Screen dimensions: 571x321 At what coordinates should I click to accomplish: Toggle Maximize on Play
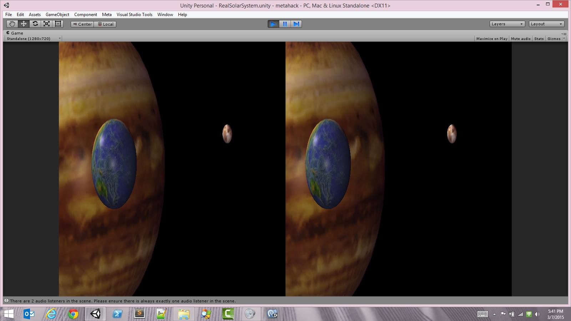(492, 39)
